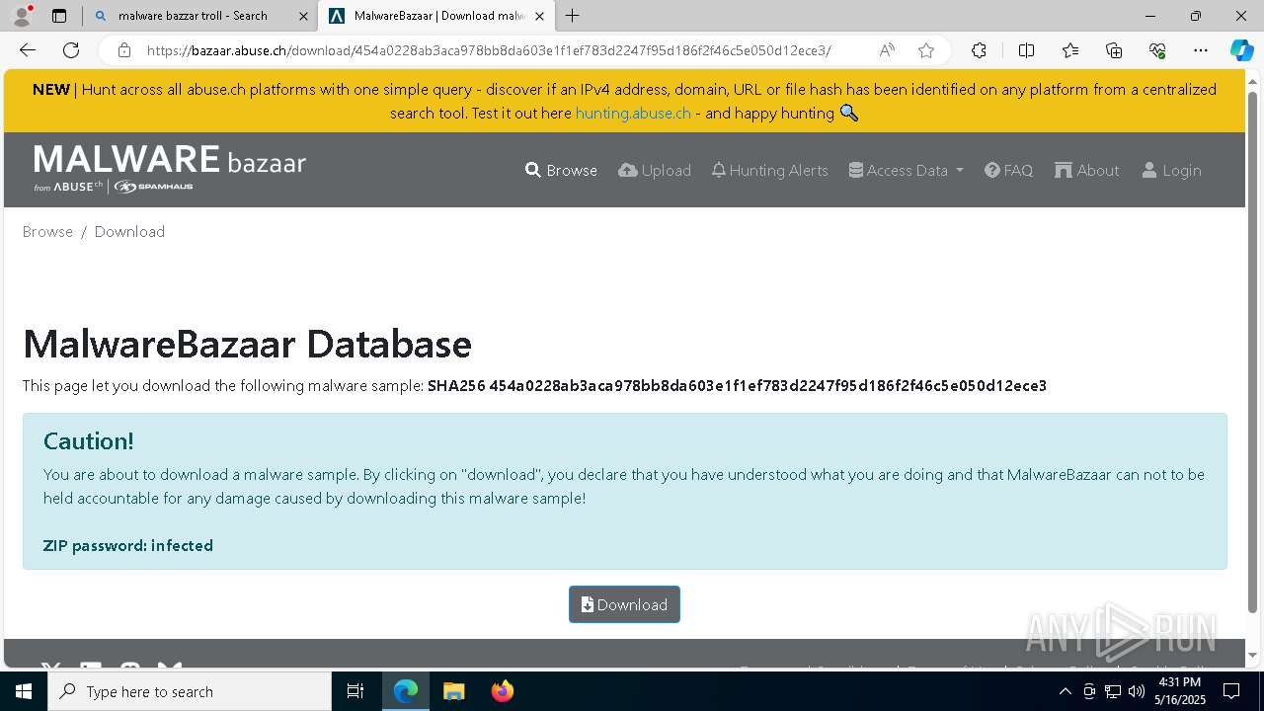This screenshot has height=711, width=1264.
Task: Click the MalwareBazaar logo
Action: click(170, 169)
